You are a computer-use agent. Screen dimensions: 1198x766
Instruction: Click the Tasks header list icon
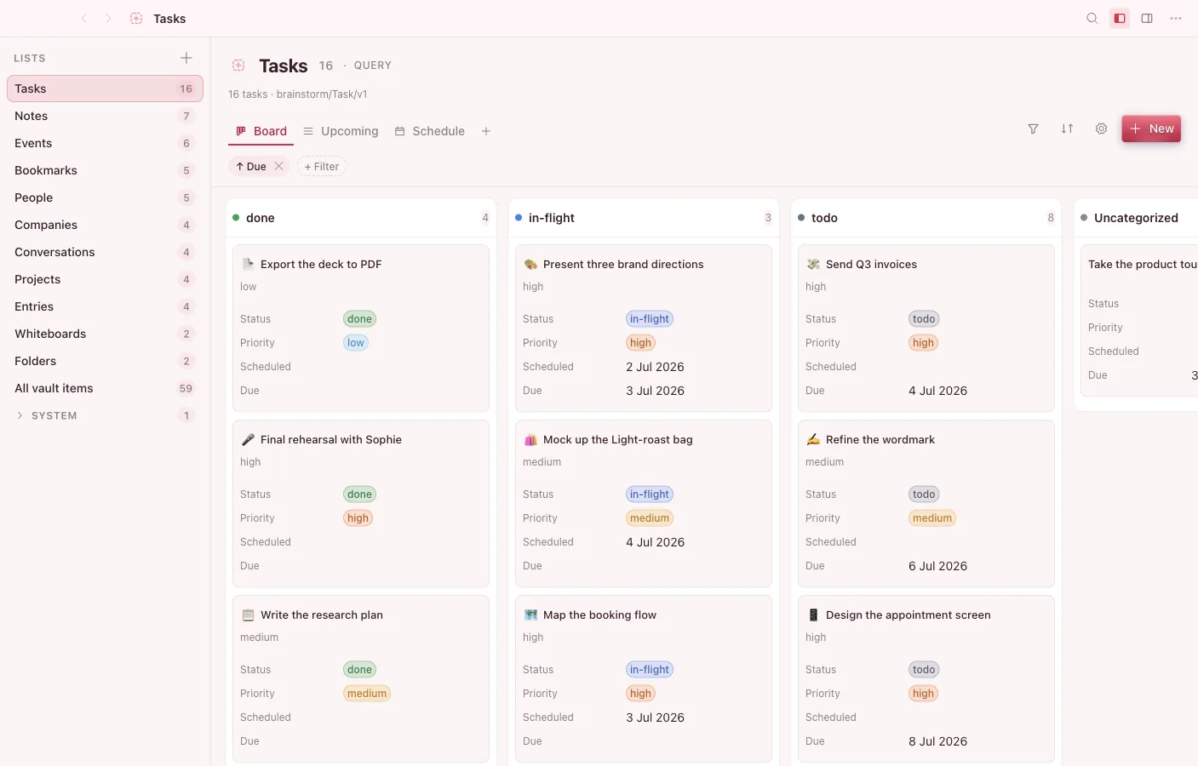pyautogui.click(x=238, y=66)
